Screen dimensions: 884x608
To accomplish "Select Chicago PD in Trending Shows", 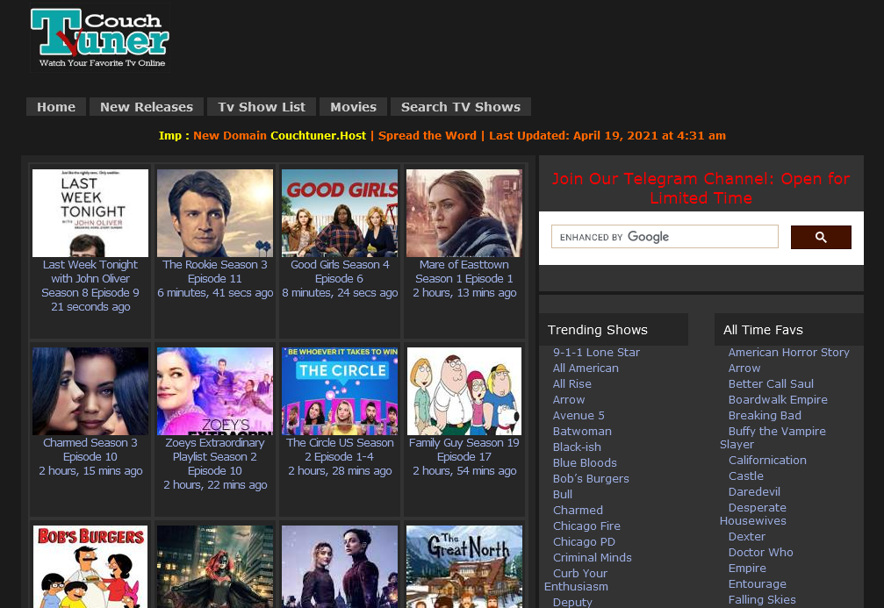I will coord(584,541).
